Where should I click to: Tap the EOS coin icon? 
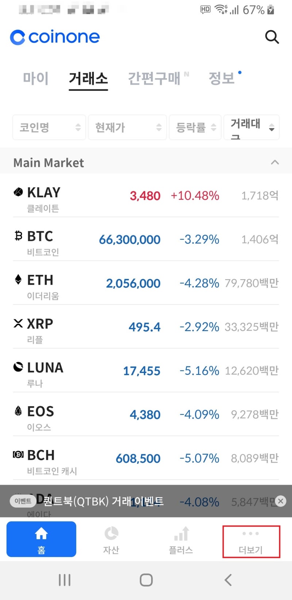(x=18, y=411)
